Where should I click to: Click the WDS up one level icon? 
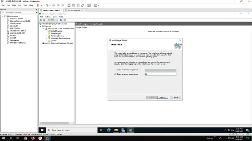click(49, 20)
